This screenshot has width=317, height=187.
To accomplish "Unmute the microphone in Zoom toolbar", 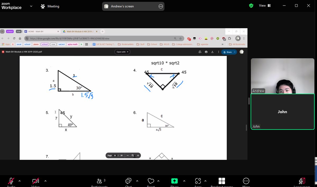I will (x=11, y=181).
